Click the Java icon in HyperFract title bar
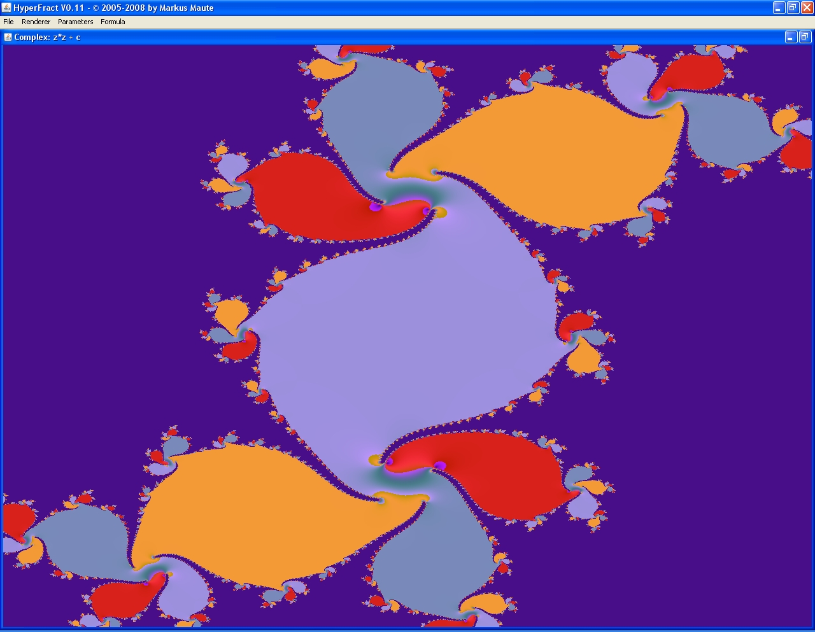815x632 pixels. pyautogui.click(x=6, y=8)
